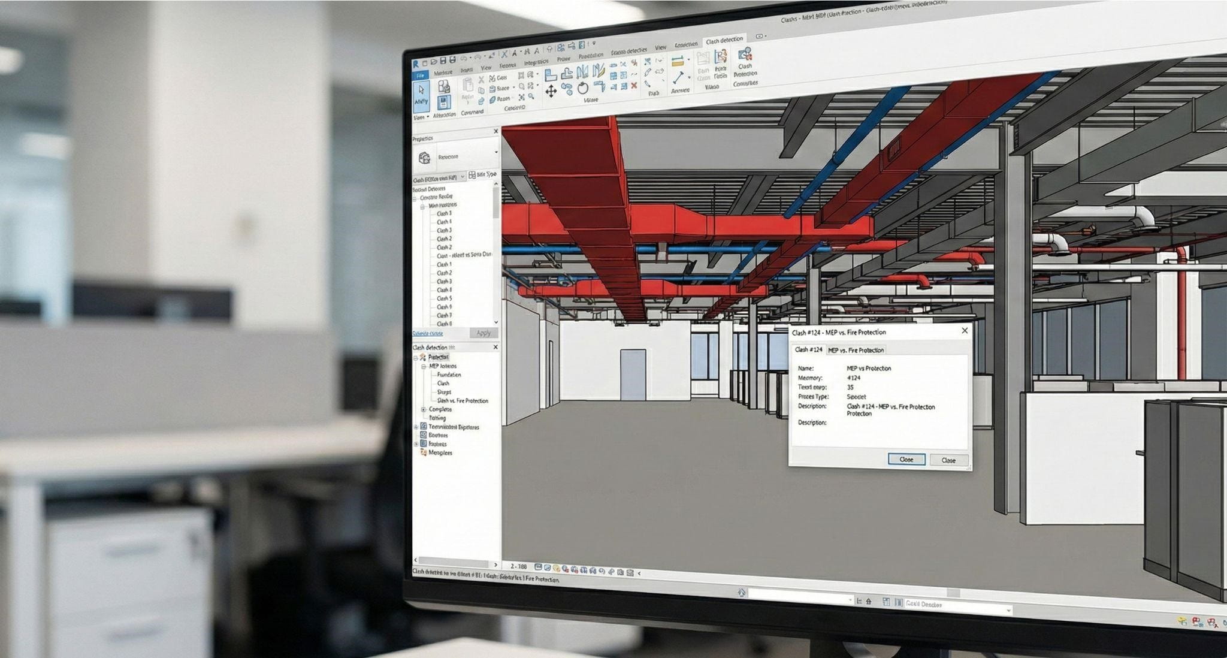This screenshot has height=658, width=1227.
Task: Open the blue R application logo menu
Action: pos(416,64)
